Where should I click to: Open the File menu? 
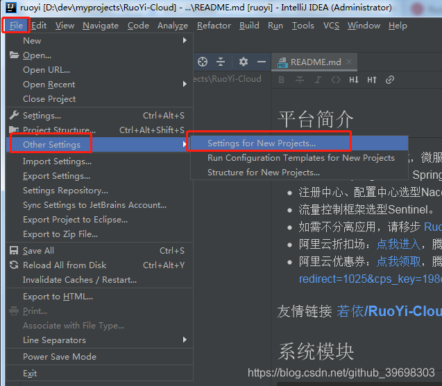tap(16, 26)
